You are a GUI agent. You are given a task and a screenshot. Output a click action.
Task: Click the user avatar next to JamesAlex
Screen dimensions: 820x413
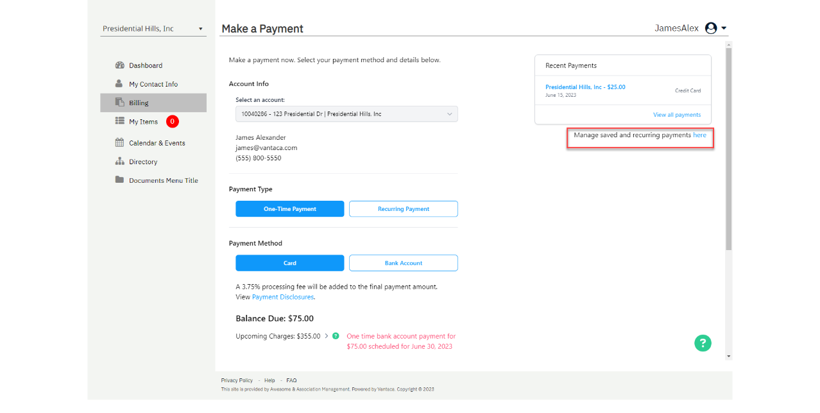(x=710, y=28)
